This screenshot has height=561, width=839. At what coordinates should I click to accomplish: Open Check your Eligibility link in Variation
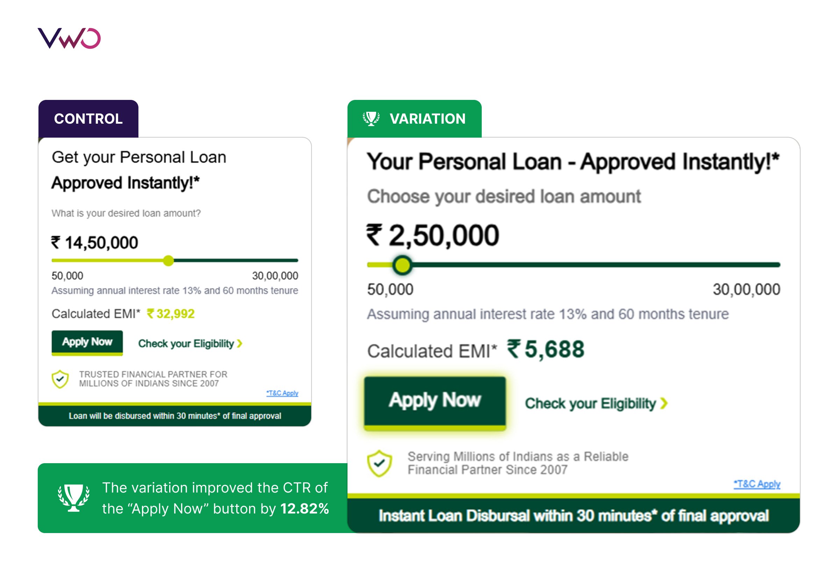click(596, 403)
